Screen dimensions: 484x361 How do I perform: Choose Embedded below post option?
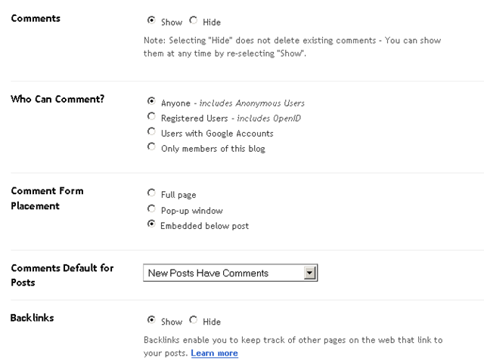[151, 224]
